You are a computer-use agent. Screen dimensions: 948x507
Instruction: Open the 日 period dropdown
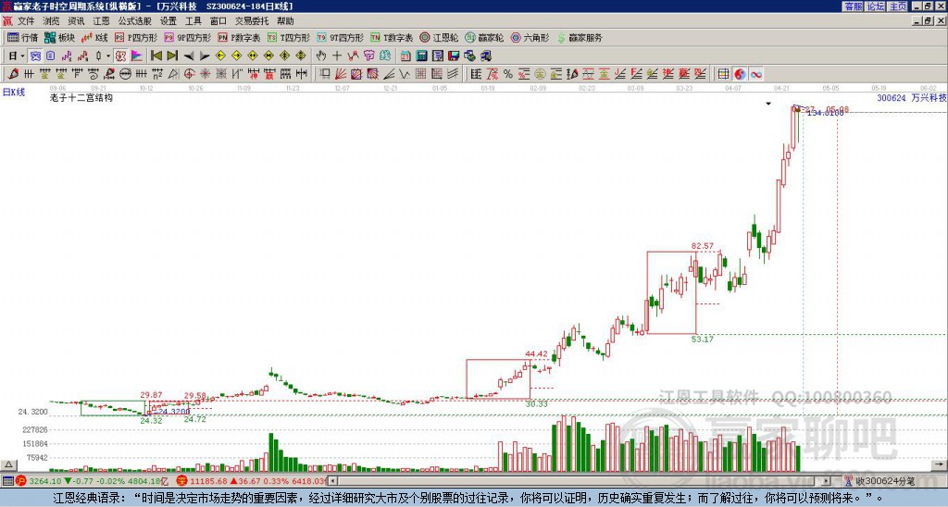click(17, 56)
